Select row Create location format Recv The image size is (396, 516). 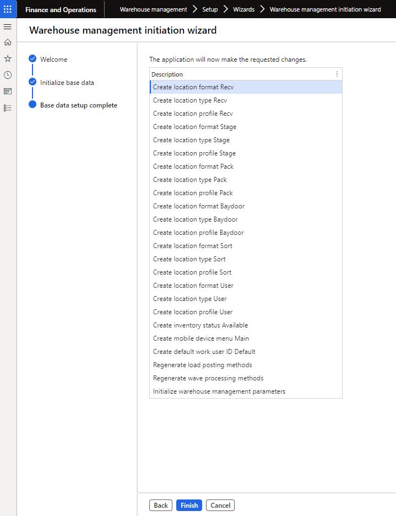[193, 87]
